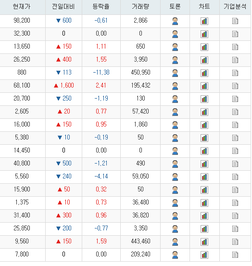Open discussion icon for the 16,000 row

175,125
